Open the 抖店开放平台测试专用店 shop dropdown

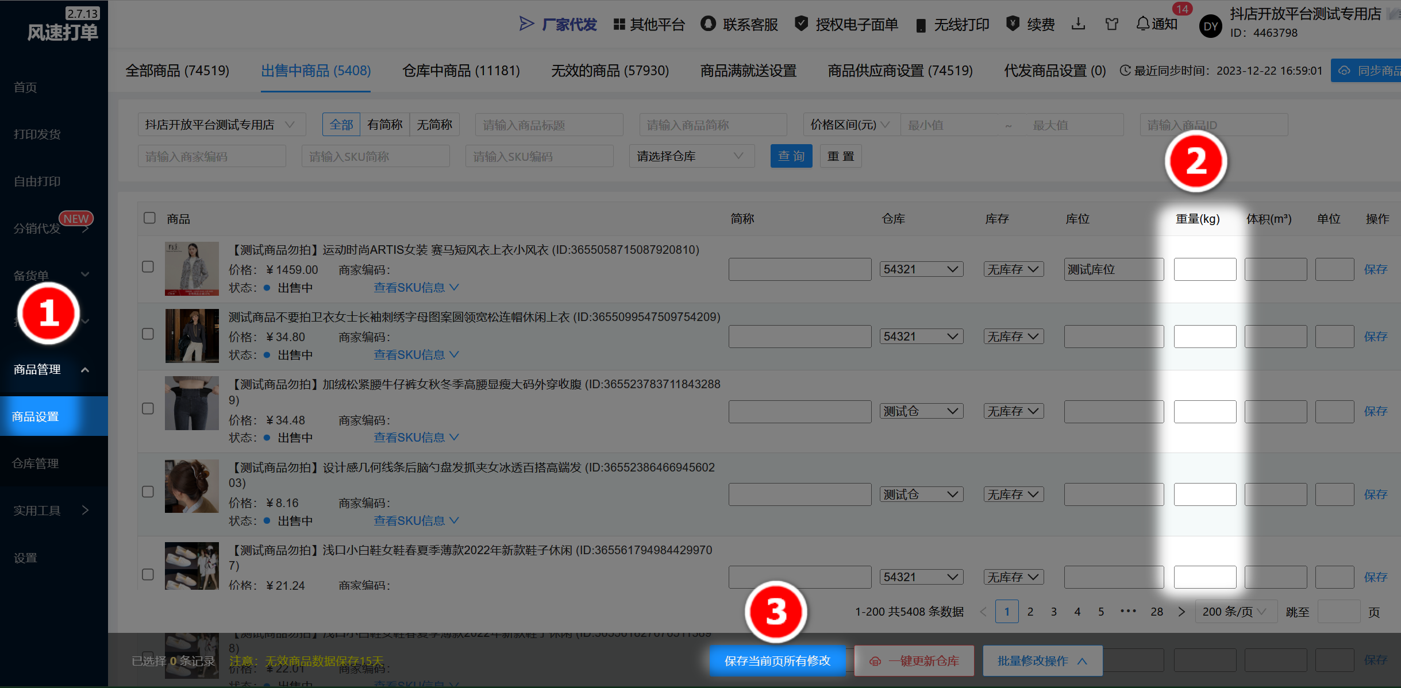[222, 125]
